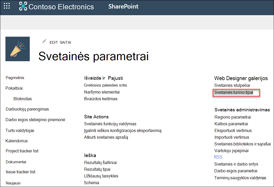The image size is (274, 187).
Task: Open Išvaizdos keitimas link
Action: 101,99
